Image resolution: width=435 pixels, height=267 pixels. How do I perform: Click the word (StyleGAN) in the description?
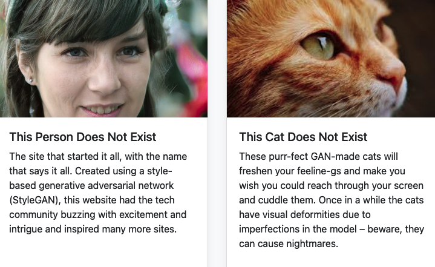click(x=35, y=200)
